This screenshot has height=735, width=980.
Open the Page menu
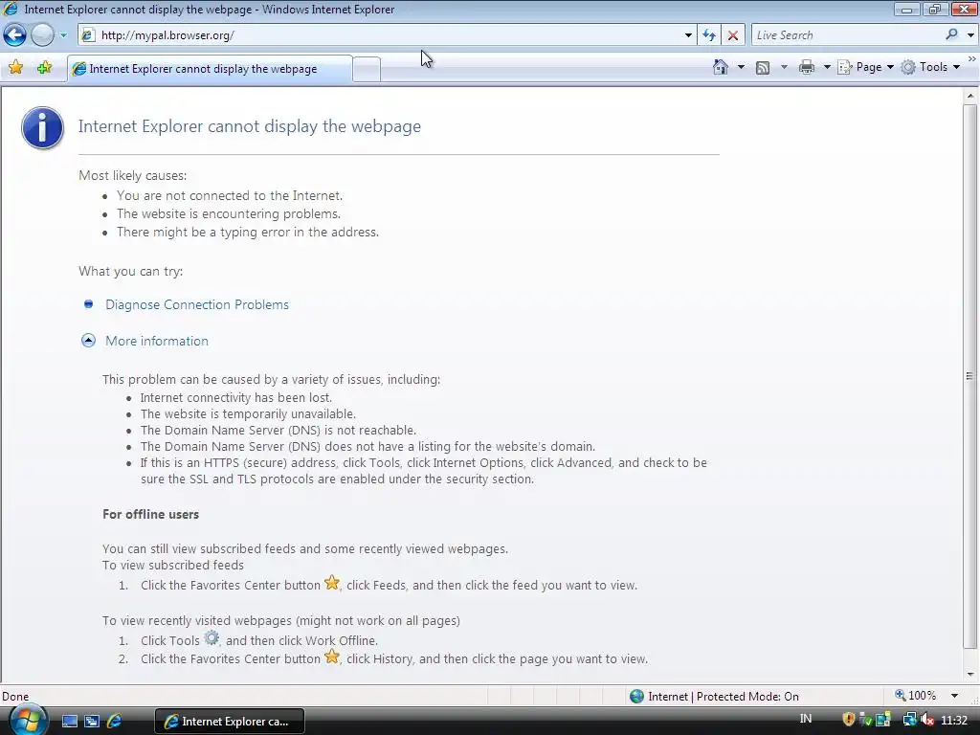pyautogui.click(x=866, y=67)
